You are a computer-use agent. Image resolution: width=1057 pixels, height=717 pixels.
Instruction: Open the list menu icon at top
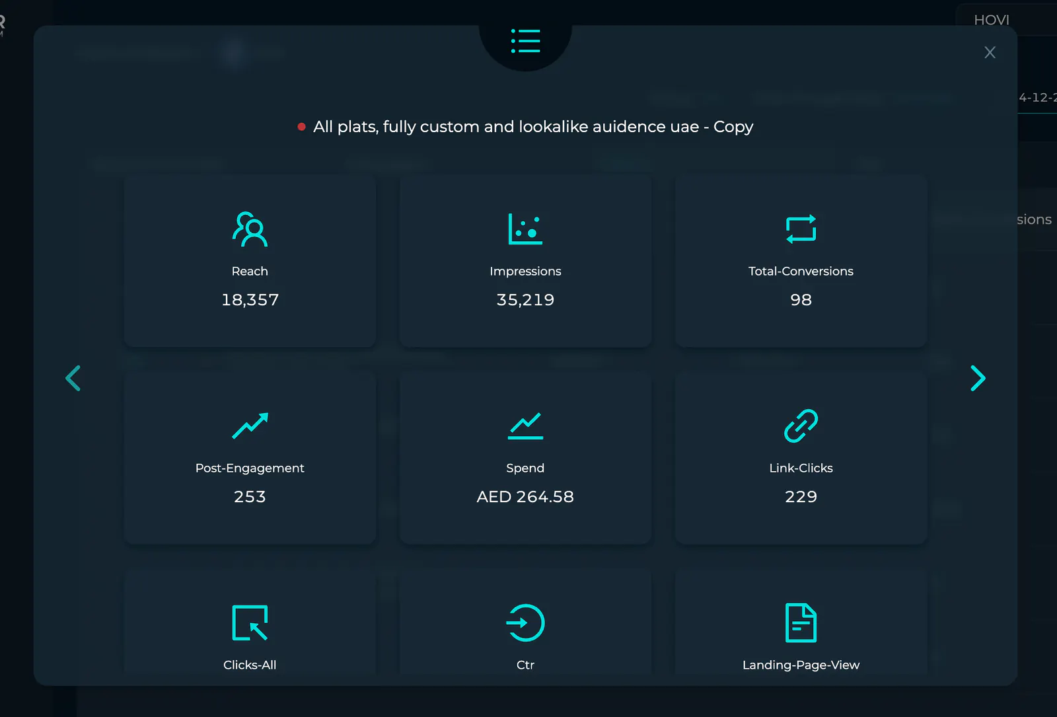point(525,41)
